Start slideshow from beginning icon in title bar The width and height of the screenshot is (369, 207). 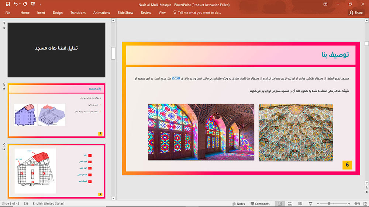(x=33, y=4)
